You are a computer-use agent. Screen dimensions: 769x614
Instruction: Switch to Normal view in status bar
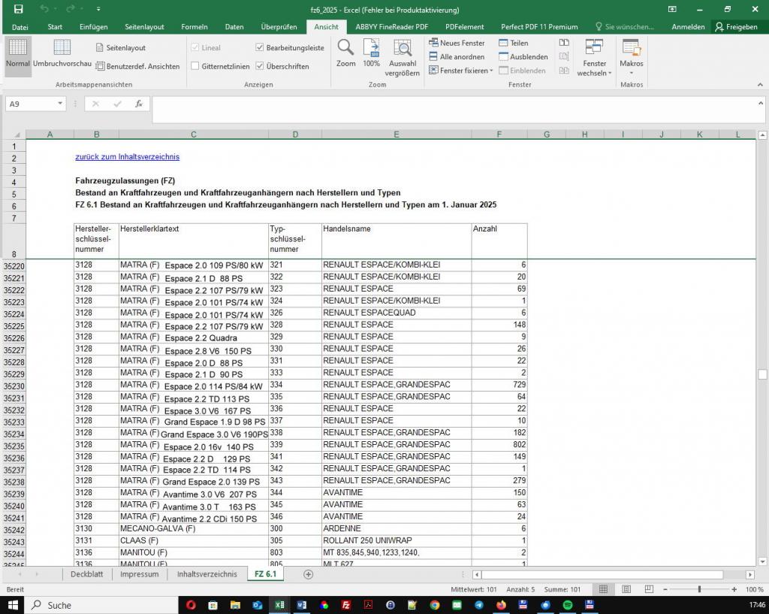pos(603,589)
